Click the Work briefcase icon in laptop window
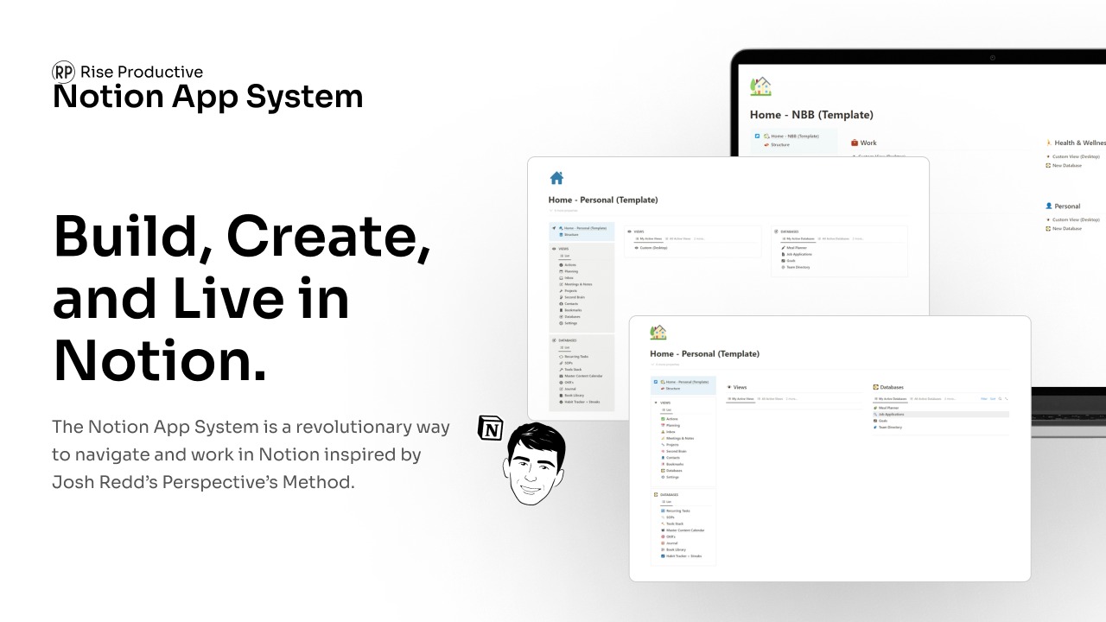Viewport: 1106px width, 622px height. click(855, 143)
